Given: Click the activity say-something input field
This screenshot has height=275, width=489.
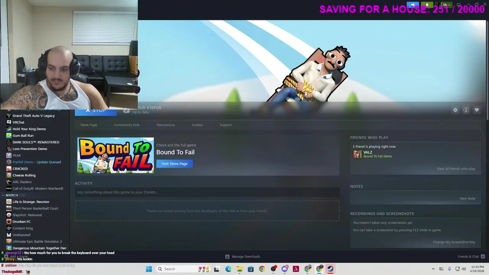Looking at the screenshot, I should point(207,192).
